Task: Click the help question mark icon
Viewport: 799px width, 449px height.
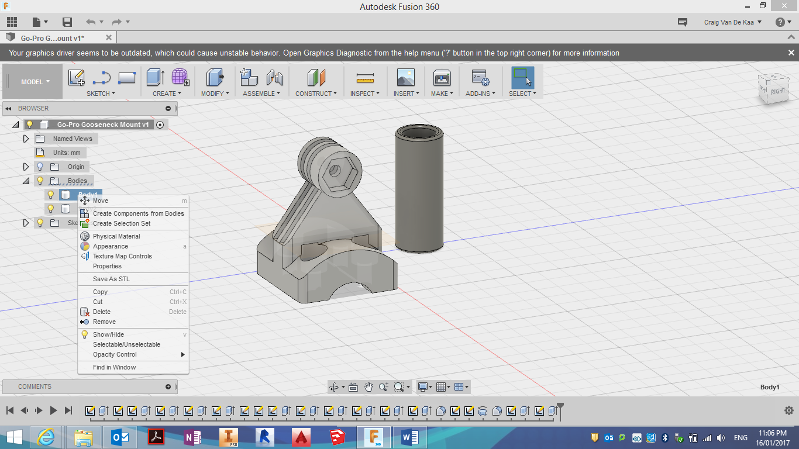Action: [x=780, y=22]
